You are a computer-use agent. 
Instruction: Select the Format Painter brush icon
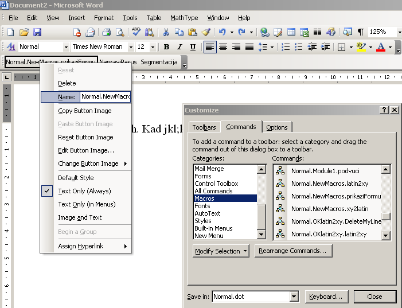[206, 32]
